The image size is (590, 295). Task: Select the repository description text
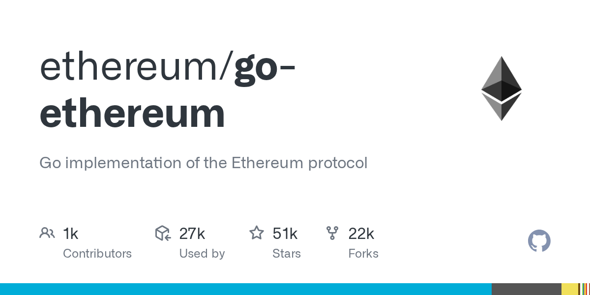[203, 163]
